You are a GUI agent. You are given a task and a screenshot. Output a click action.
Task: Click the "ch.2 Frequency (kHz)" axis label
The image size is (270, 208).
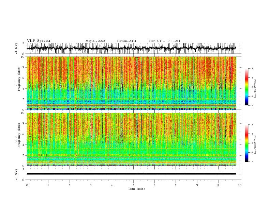pos(18,135)
